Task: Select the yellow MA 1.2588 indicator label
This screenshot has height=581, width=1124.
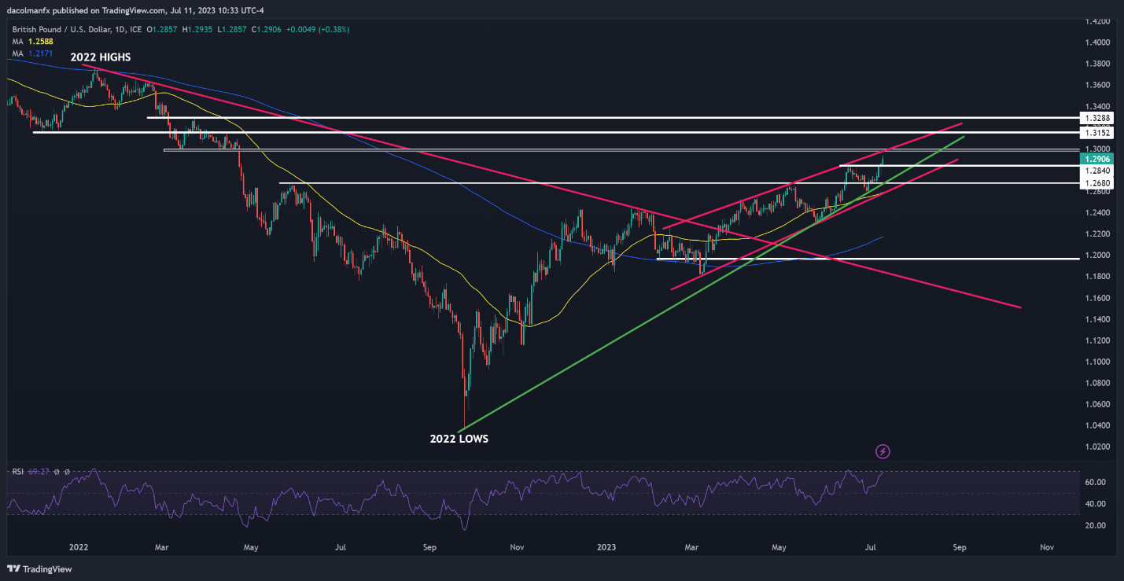Action: [x=32, y=41]
